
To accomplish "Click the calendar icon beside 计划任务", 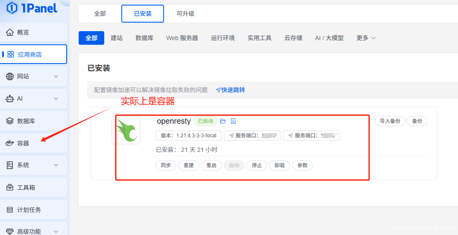I will 10,209.
